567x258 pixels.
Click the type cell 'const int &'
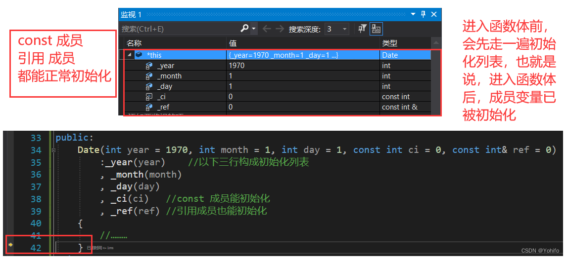(400, 107)
